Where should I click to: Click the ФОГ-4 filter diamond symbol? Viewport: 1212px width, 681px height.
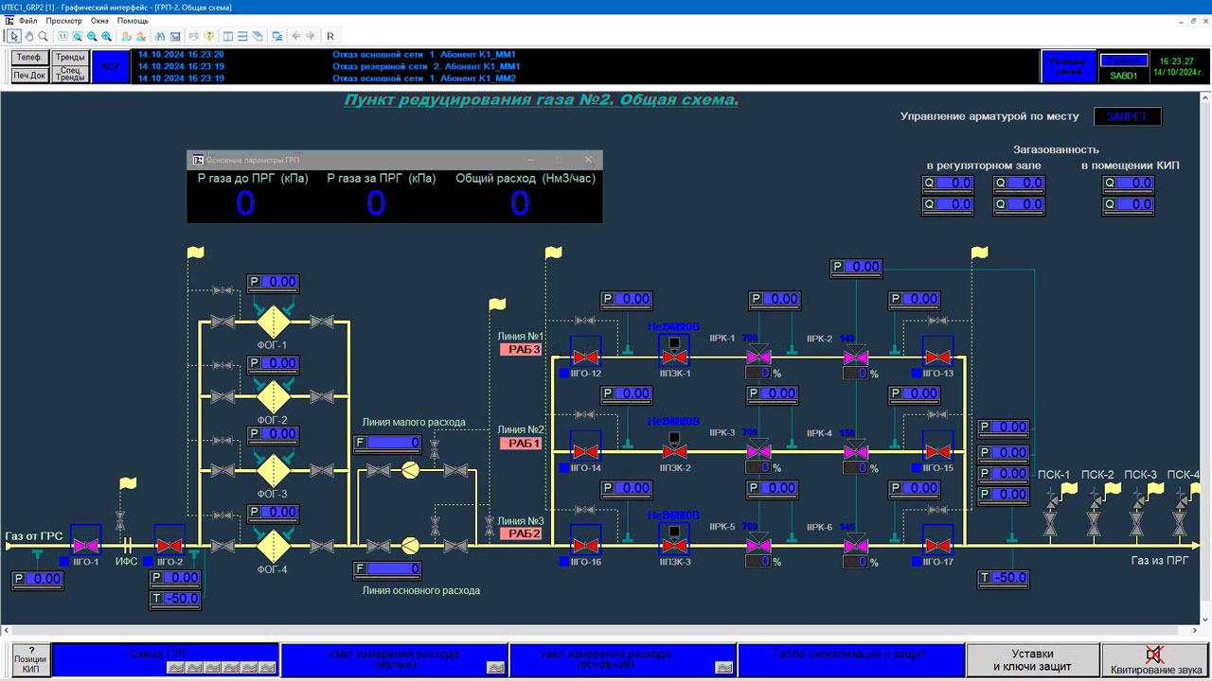point(273,546)
